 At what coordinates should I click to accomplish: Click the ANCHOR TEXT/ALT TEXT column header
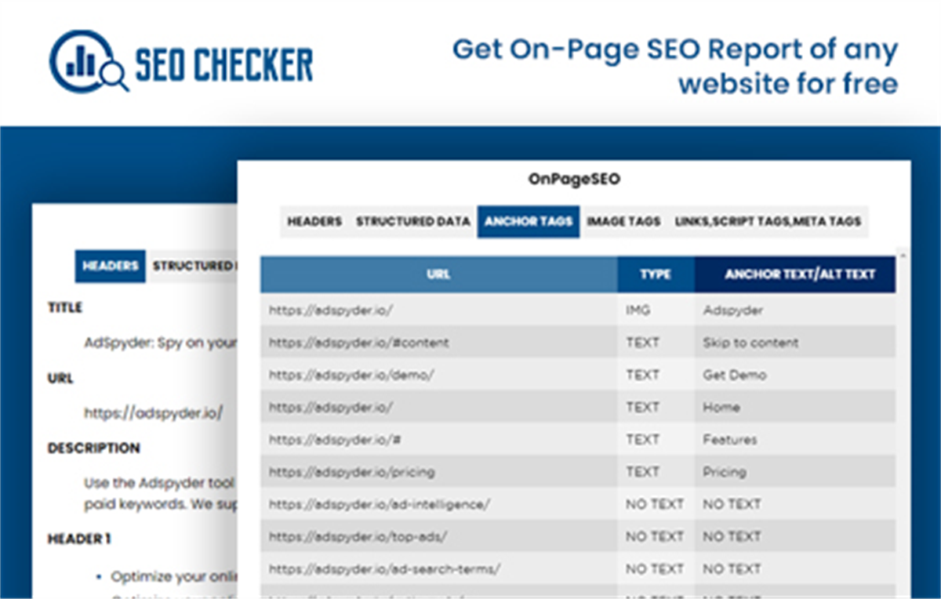click(795, 274)
